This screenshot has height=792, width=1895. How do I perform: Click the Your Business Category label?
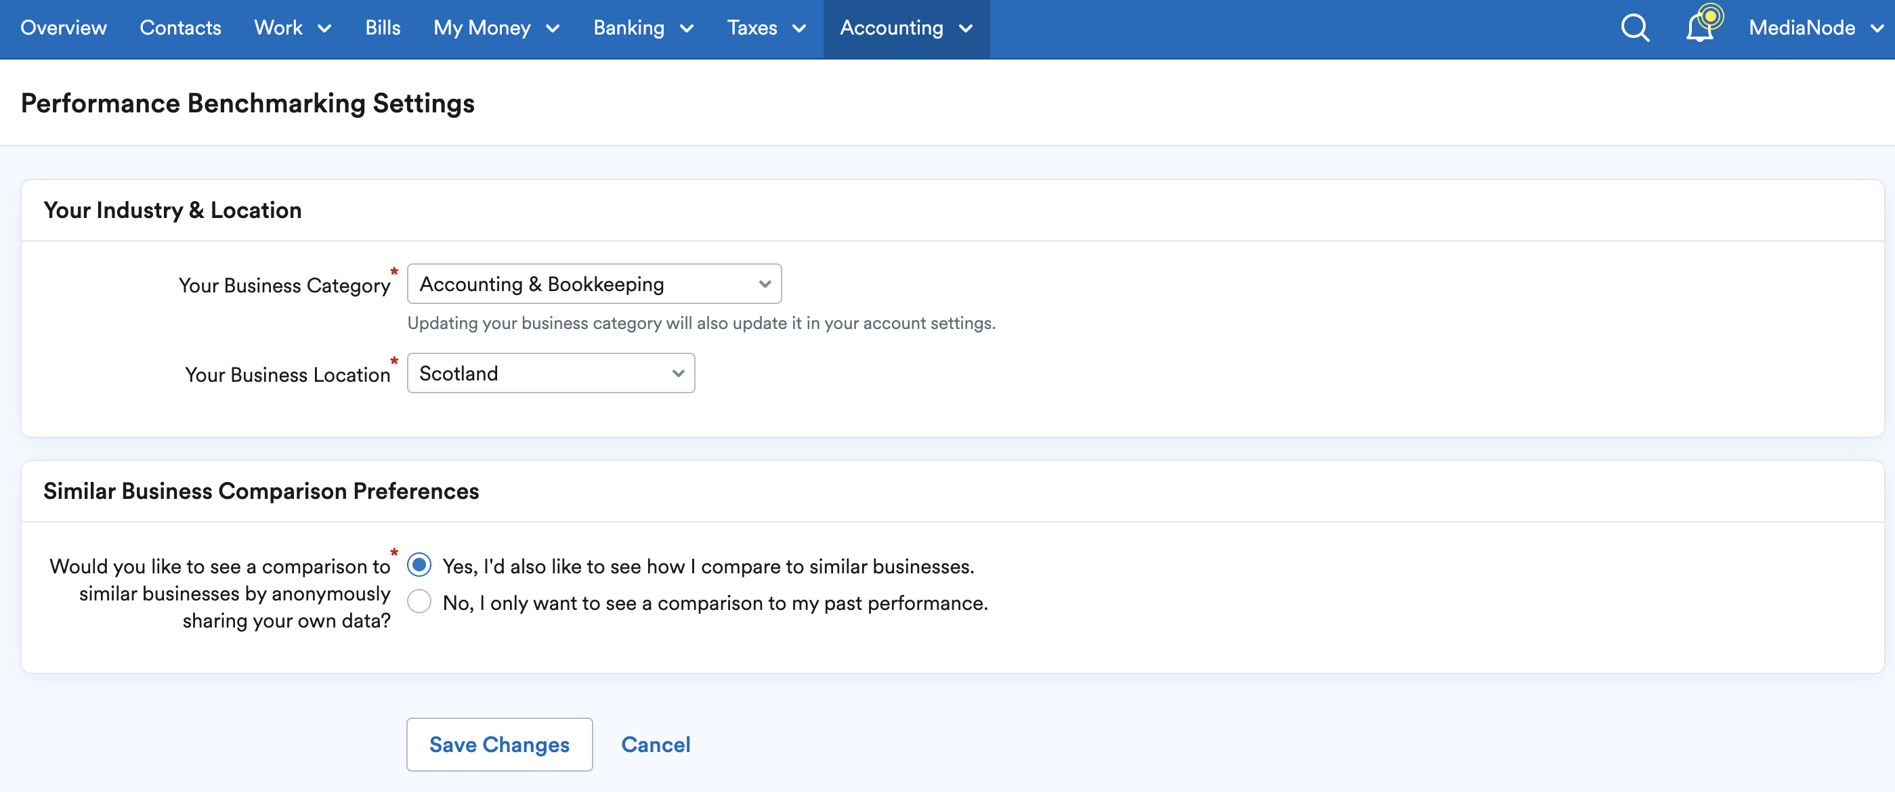point(284,286)
